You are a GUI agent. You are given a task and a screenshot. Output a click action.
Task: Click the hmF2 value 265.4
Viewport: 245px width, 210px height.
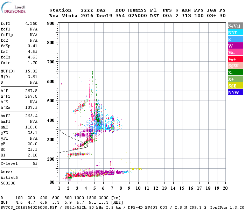click(x=31, y=116)
